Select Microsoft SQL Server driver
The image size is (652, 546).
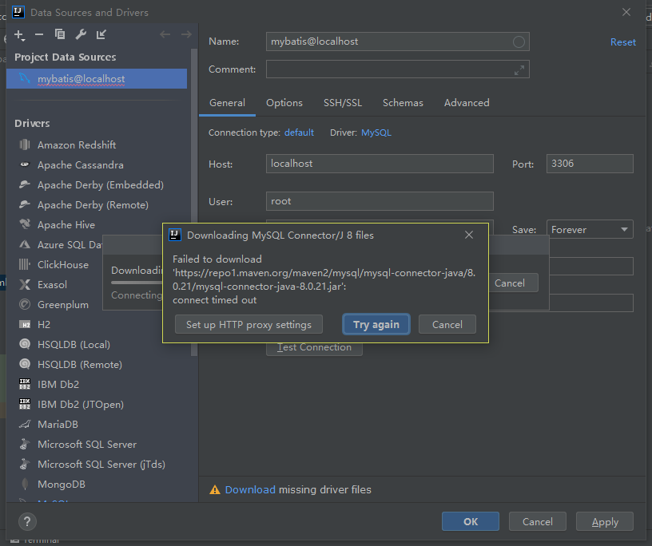pos(87,444)
